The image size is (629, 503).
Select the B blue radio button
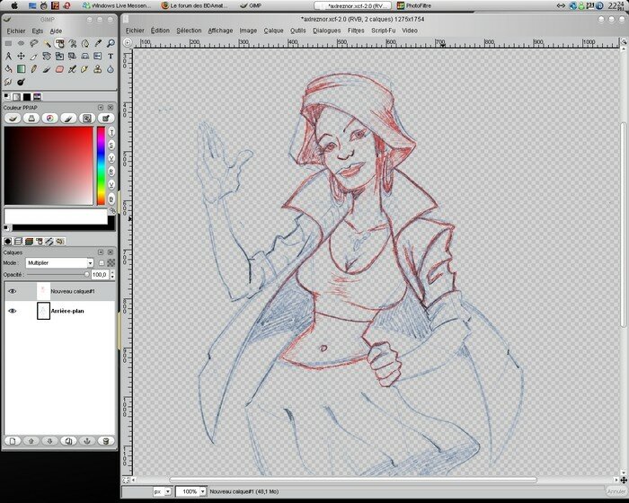point(111,199)
